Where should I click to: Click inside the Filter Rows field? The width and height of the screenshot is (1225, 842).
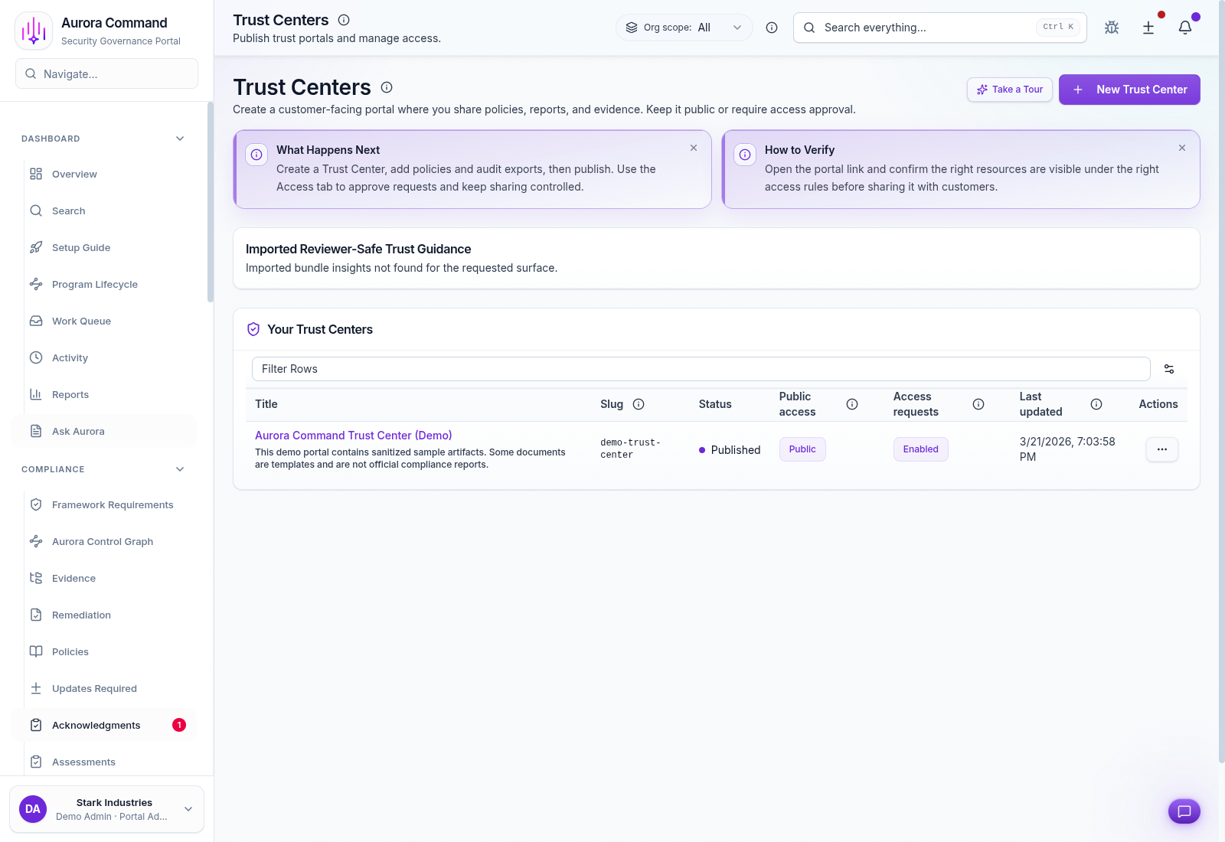700,368
